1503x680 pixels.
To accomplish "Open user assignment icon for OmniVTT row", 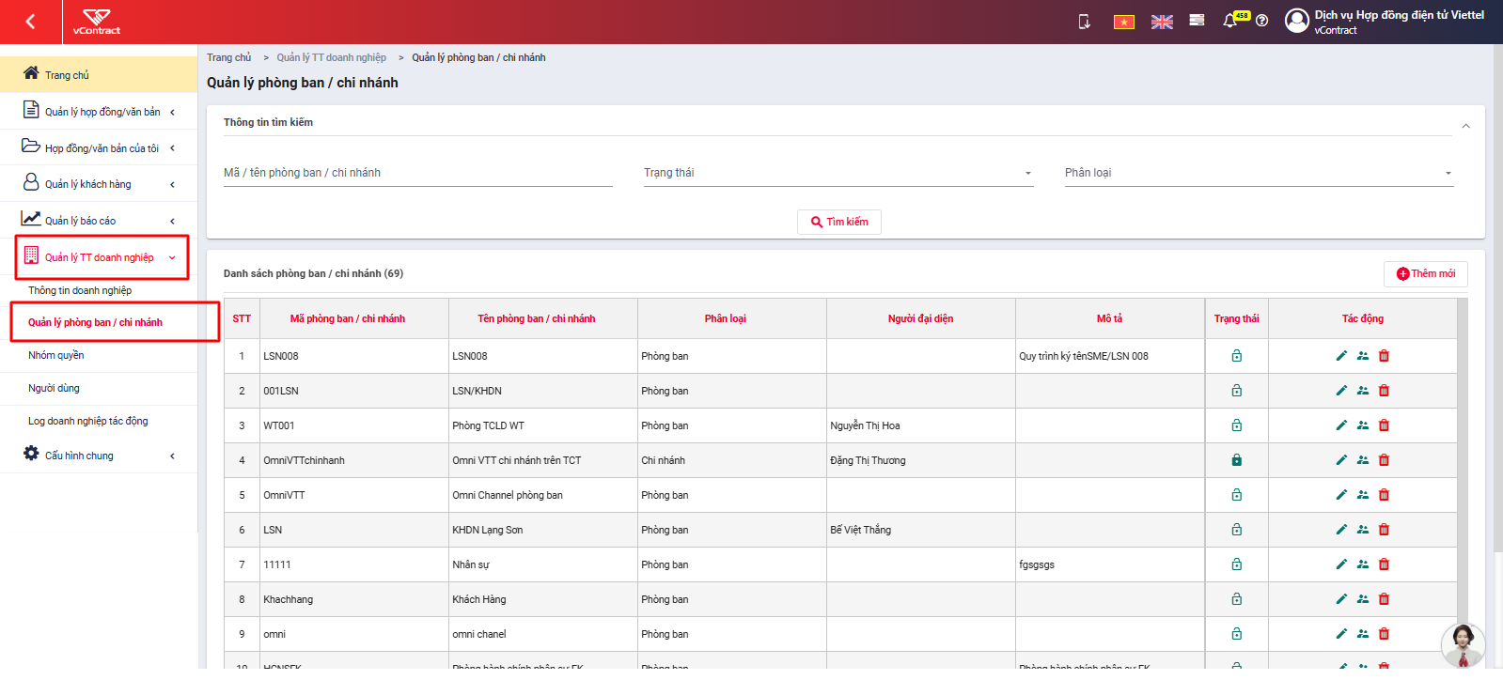I will pyautogui.click(x=1363, y=495).
